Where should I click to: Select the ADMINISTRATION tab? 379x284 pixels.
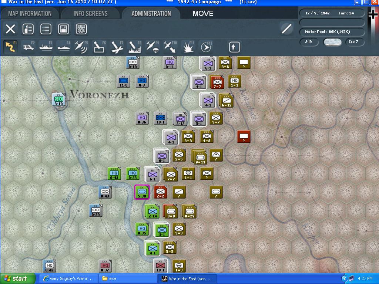(x=151, y=14)
